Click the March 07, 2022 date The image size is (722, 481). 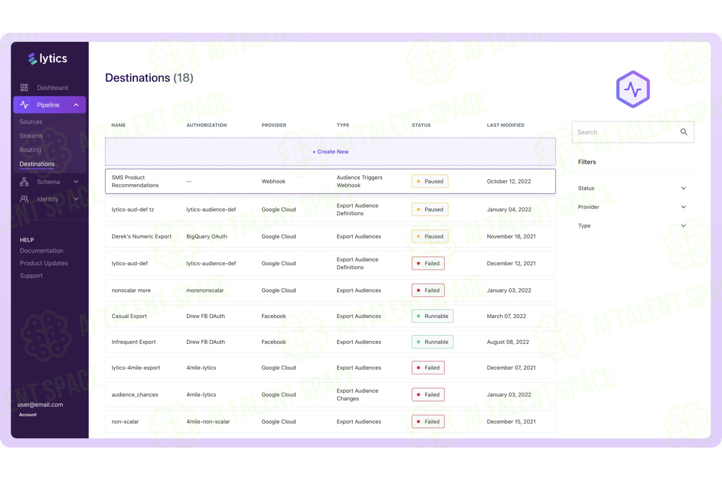(x=506, y=316)
